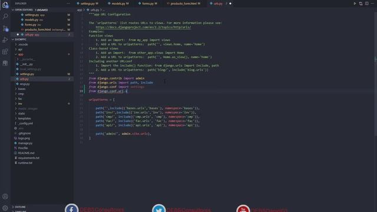Open the Run and Debug view

5,40
